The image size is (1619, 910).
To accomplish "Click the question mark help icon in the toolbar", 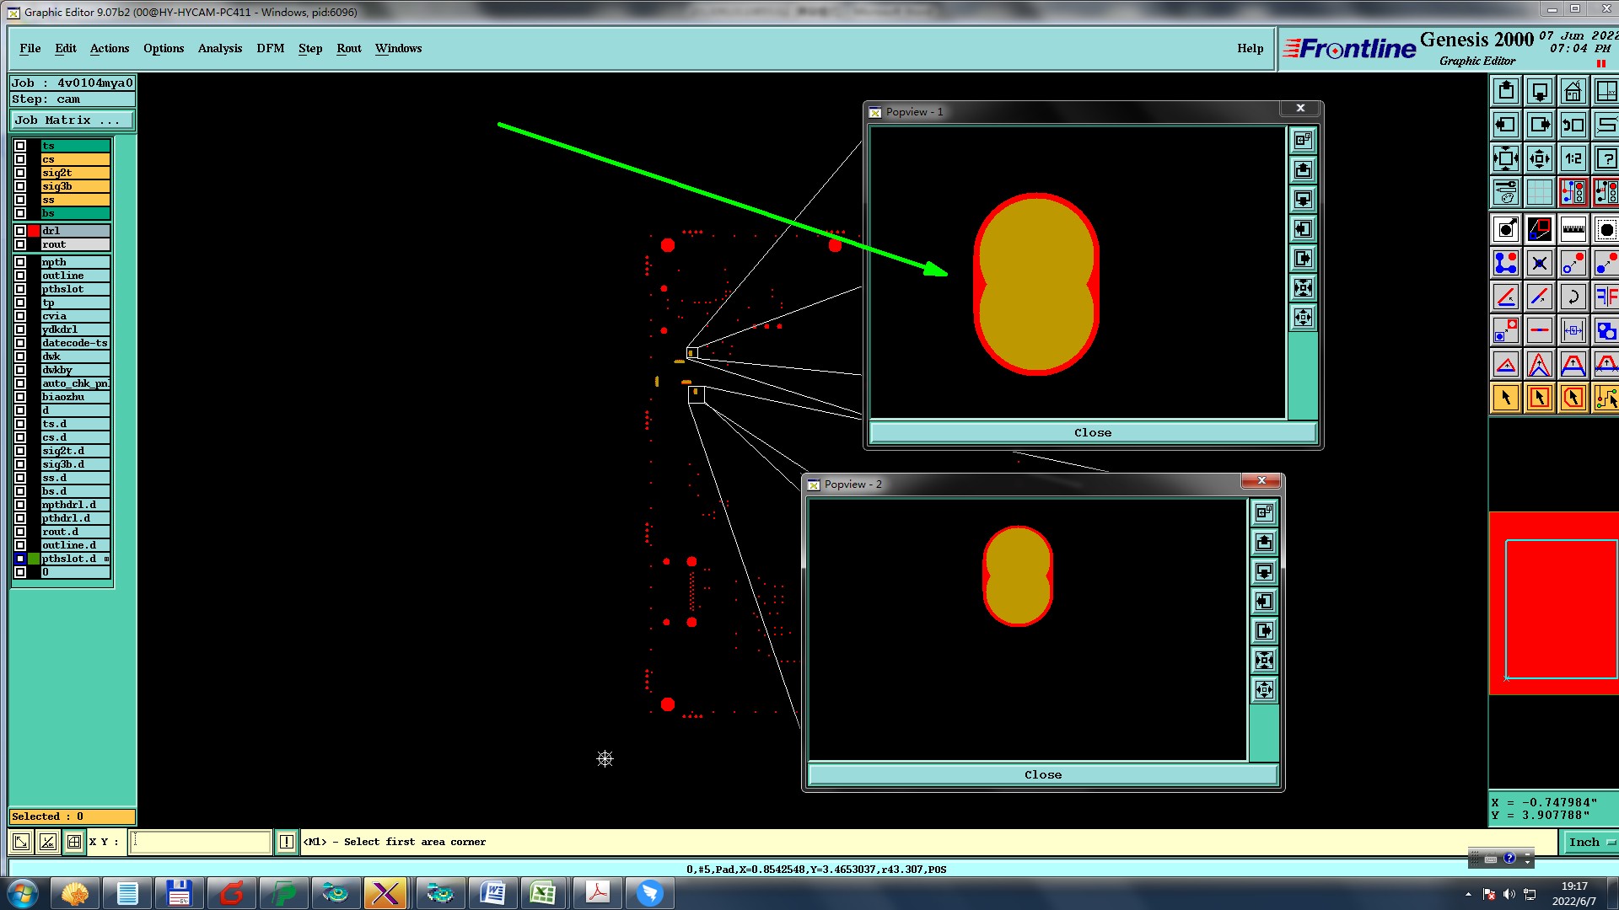I will [x=1606, y=158].
